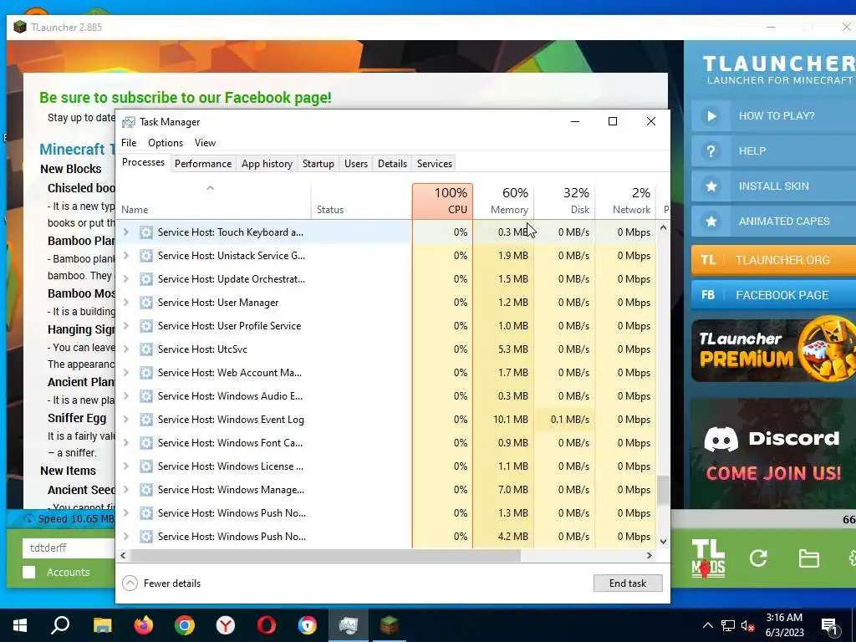Open HELP in TLauncher sidebar
Screen dimensions: 856x642
(773, 150)
